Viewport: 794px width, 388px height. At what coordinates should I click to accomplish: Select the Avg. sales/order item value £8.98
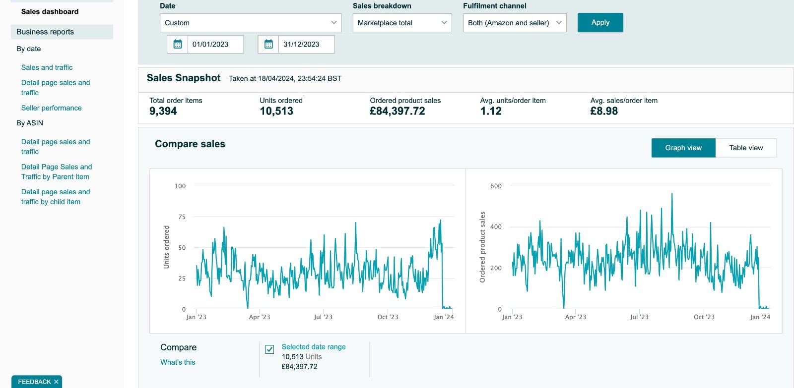pos(604,111)
